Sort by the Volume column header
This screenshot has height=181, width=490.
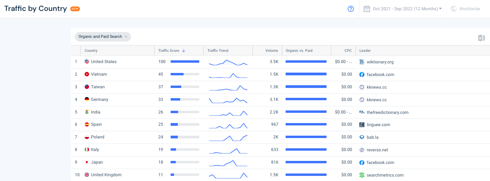click(272, 50)
